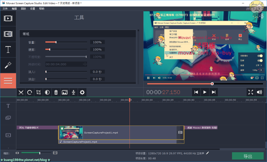Image resolution: width=267 pixels, height=162 pixels.
Task: Select the crop tool icon
Action: pos(39,92)
